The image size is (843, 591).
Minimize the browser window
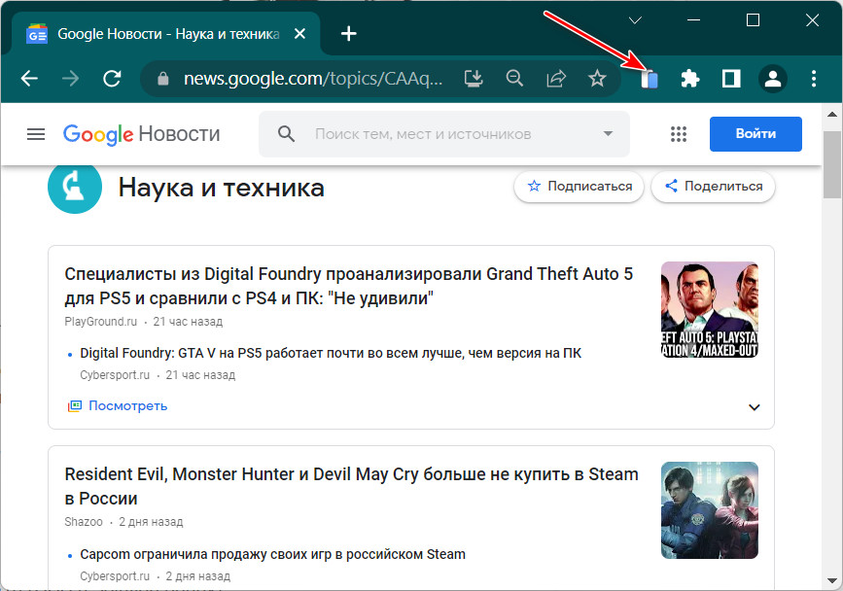[694, 20]
